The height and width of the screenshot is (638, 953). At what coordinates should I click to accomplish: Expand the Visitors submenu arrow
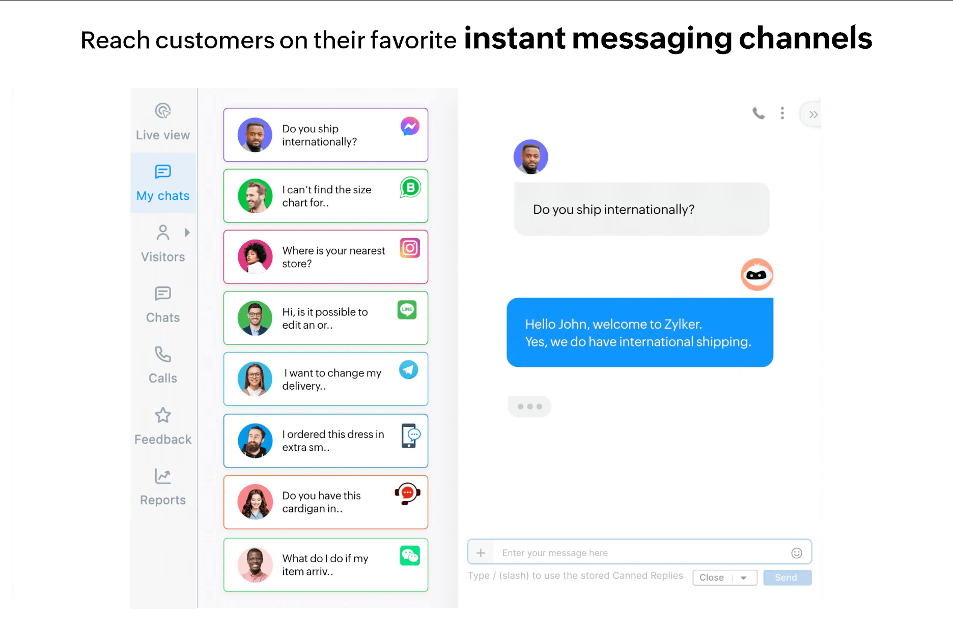tap(187, 233)
